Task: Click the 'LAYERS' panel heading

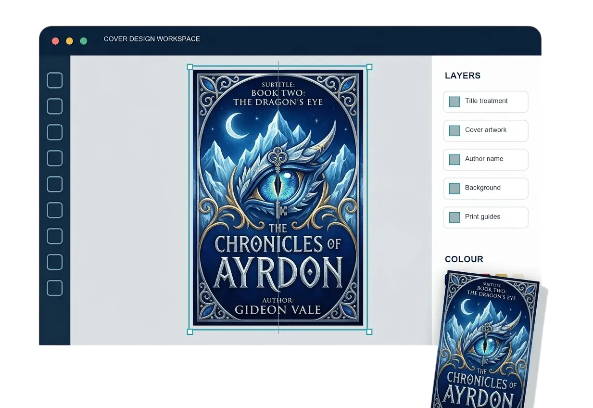Action: point(463,76)
